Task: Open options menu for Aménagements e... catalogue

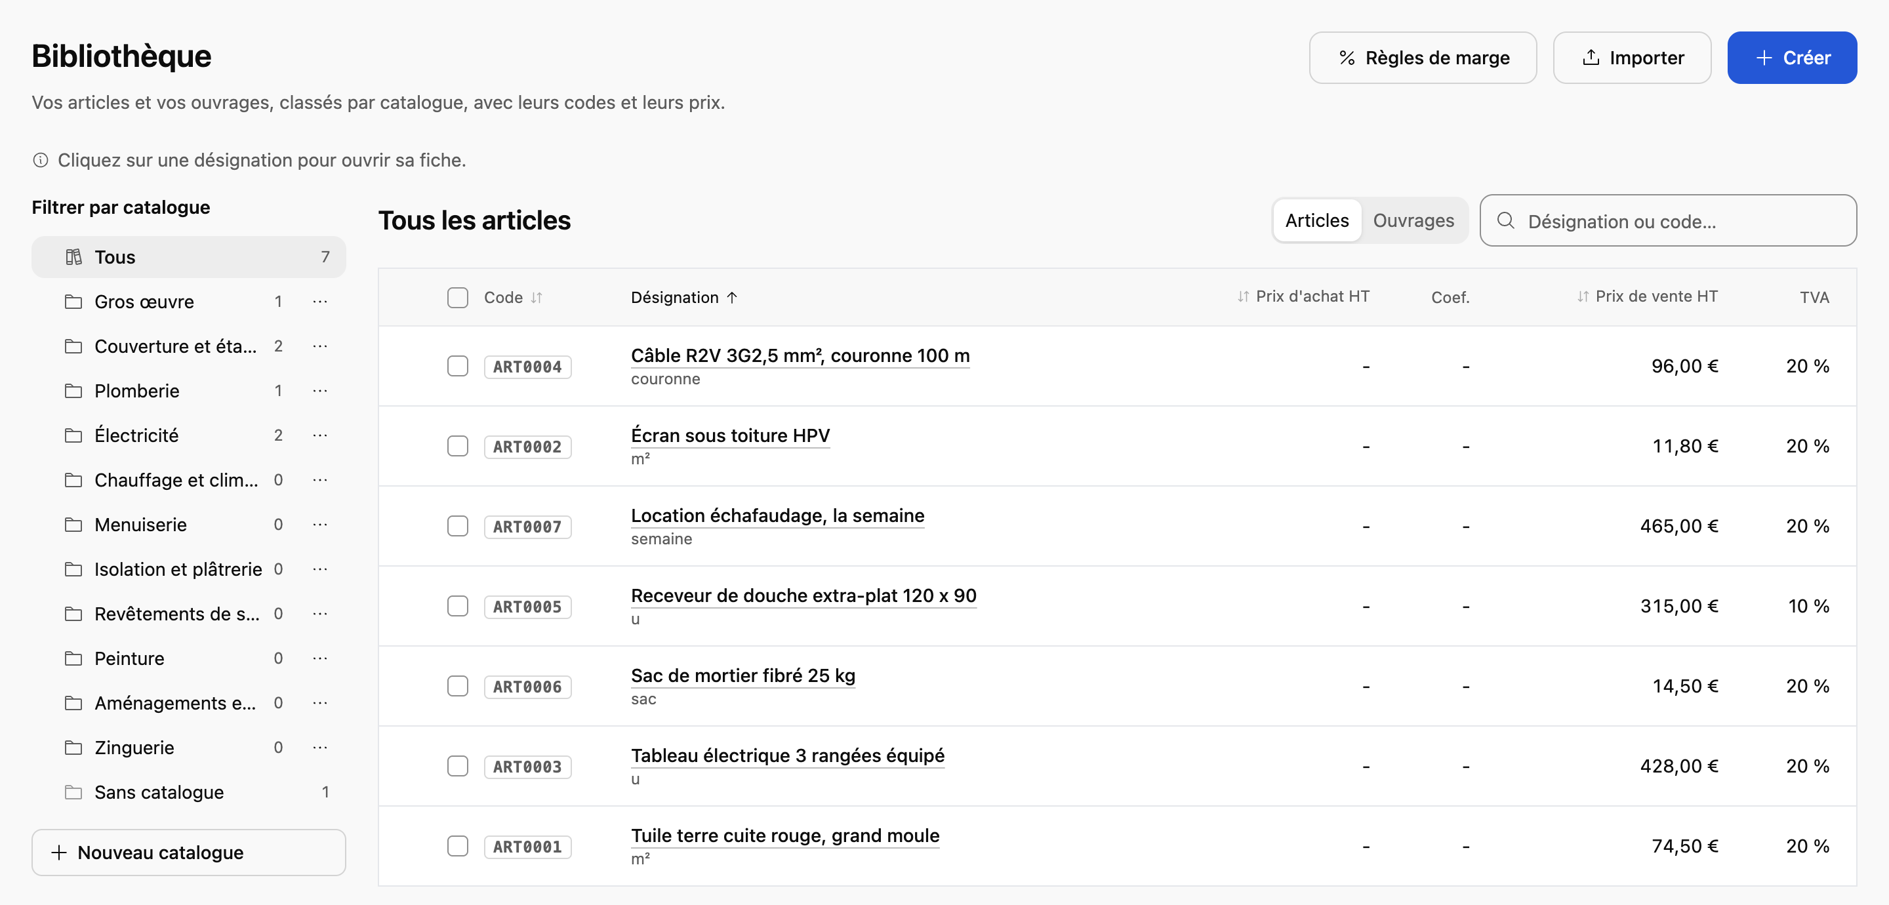Action: coord(319,703)
